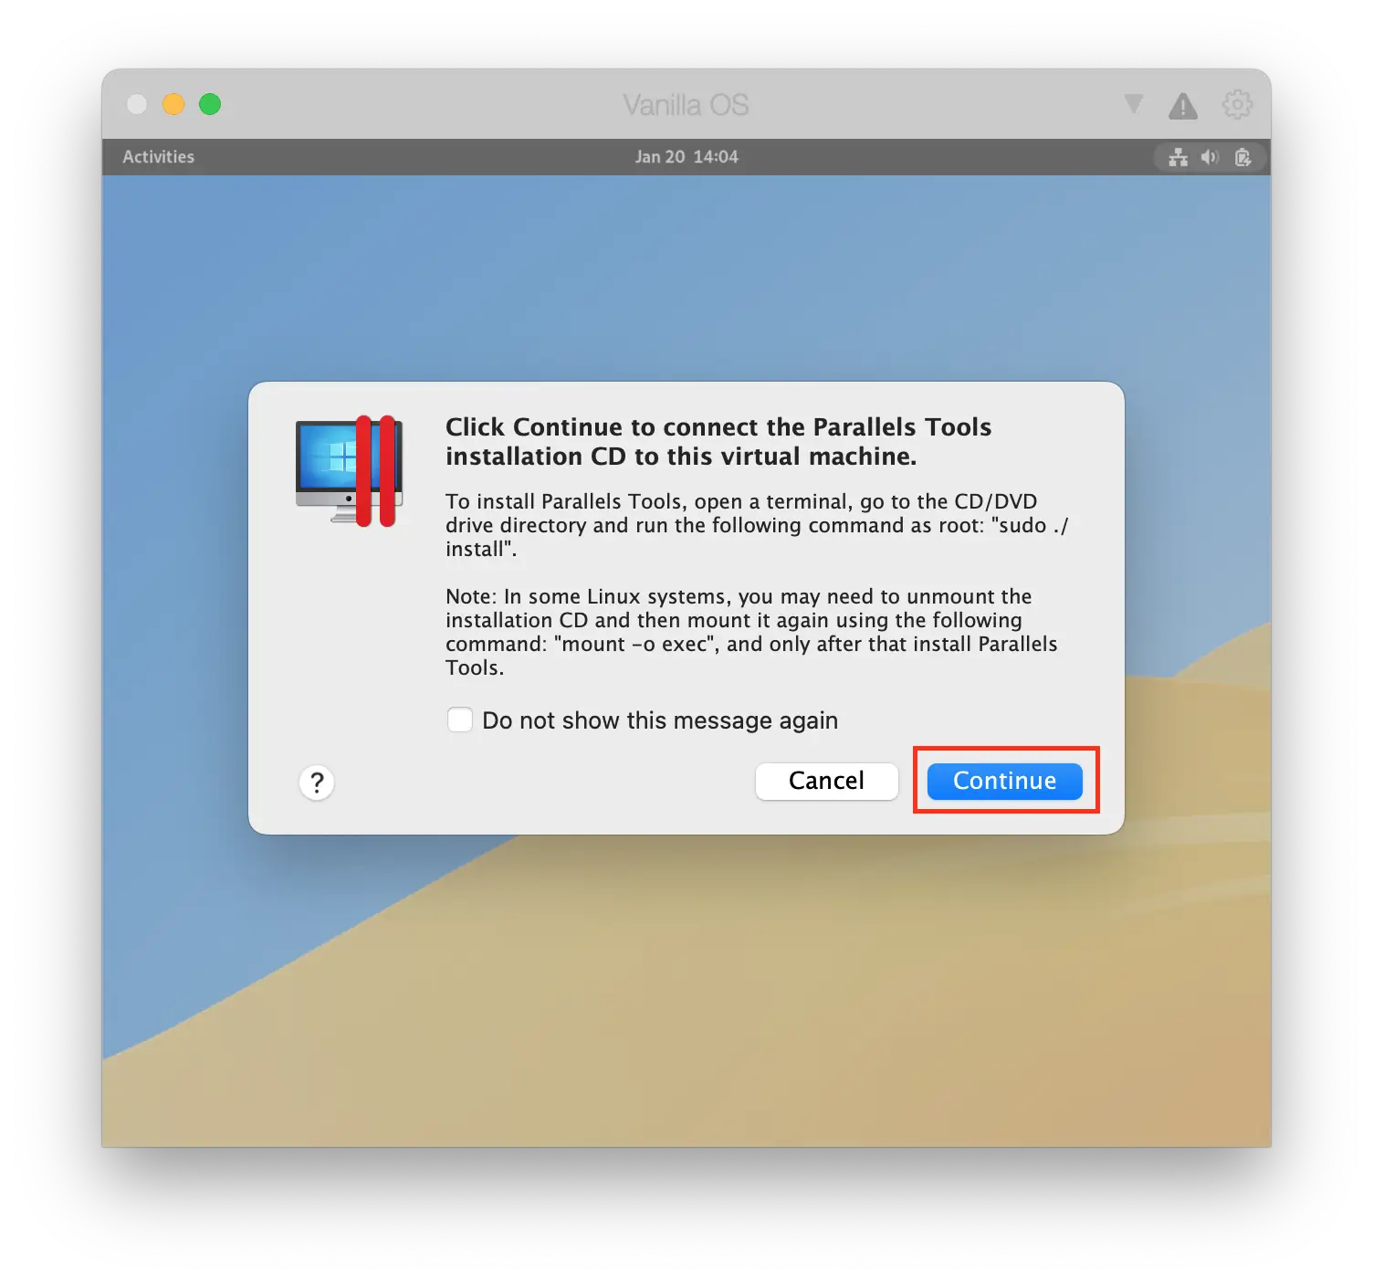The image size is (1373, 1282).
Task: Click the Cancel button
Action: click(826, 781)
